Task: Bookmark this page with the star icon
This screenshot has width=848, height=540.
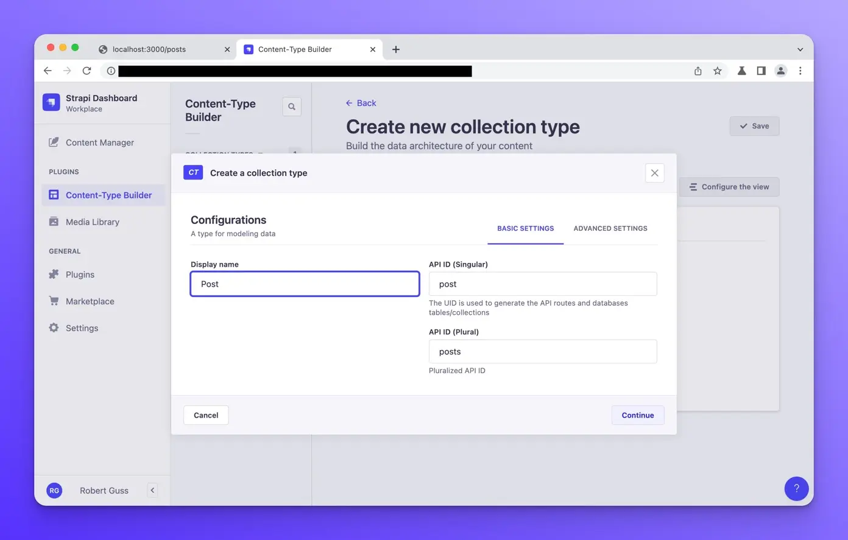Action: coord(718,71)
